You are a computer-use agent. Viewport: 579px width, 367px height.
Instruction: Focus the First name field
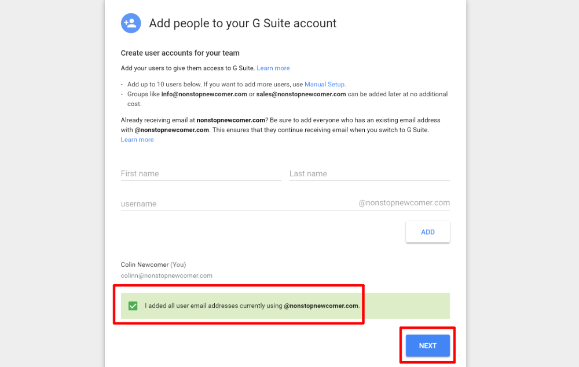[201, 173]
